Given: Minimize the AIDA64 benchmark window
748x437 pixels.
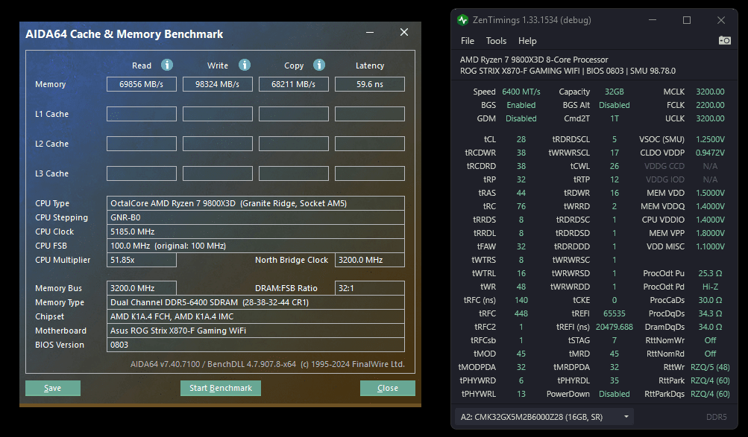Looking at the screenshot, I should [x=370, y=32].
